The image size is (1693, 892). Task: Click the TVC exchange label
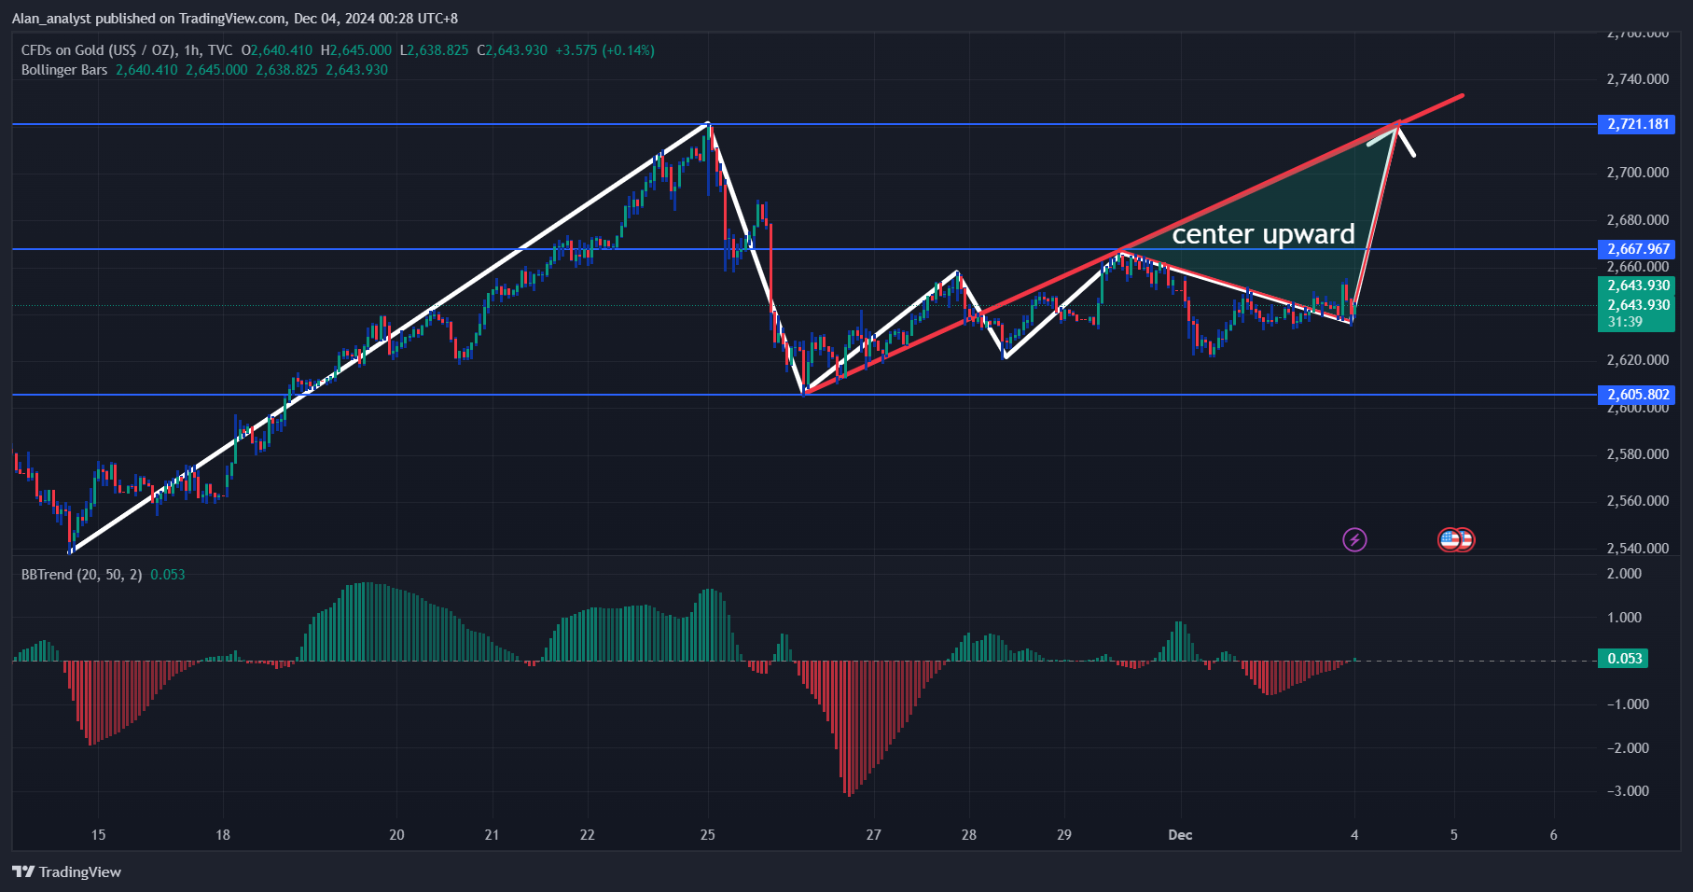tap(220, 50)
